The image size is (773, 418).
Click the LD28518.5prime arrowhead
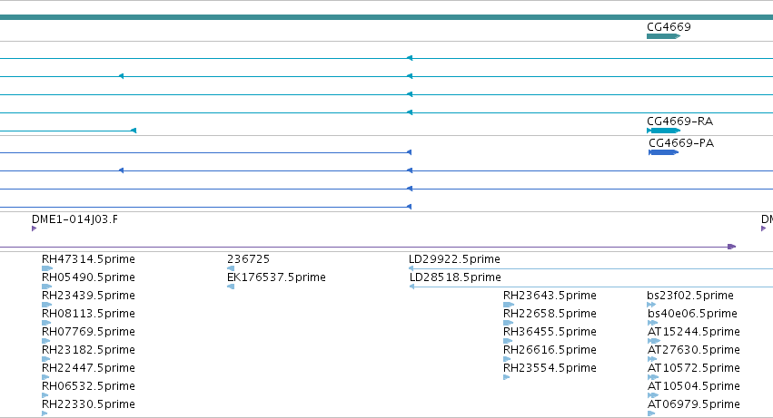tap(411, 287)
